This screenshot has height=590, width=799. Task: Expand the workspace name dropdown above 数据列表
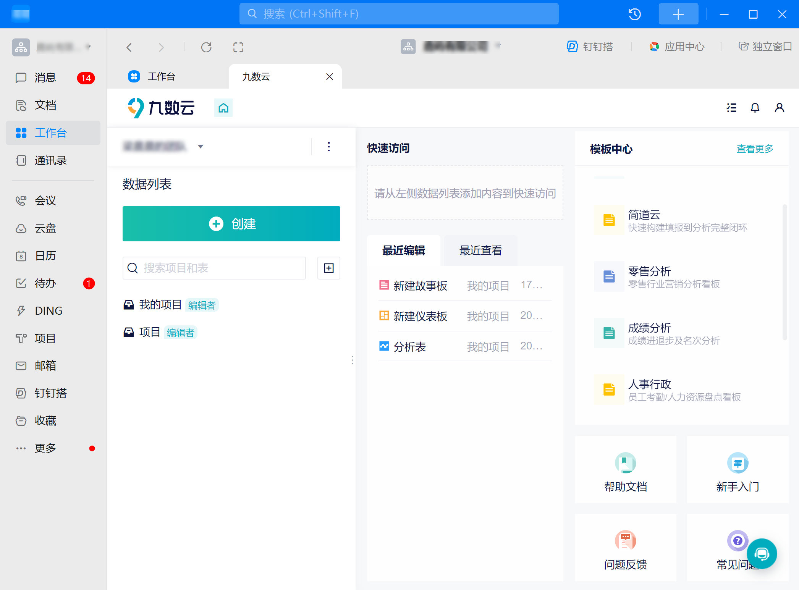[201, 146]
